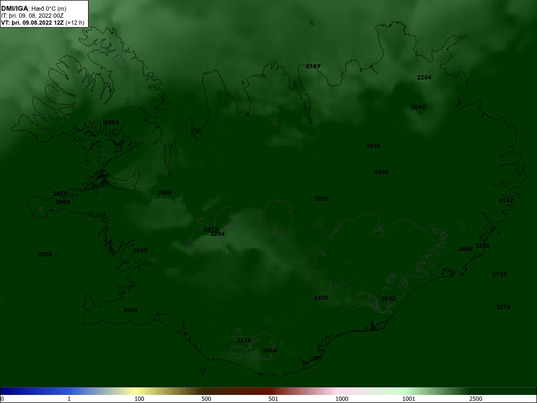
Task: Select the map value 2895
Action: [x=140, y=250]
